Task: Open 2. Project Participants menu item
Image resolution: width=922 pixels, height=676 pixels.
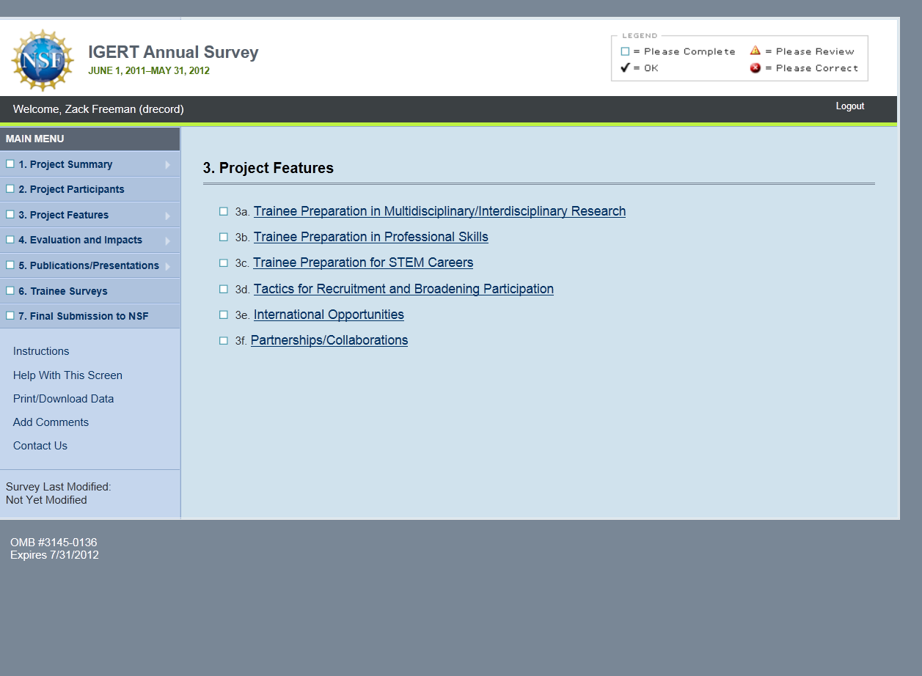Action: pyautogui.click(x=71, y=189)
